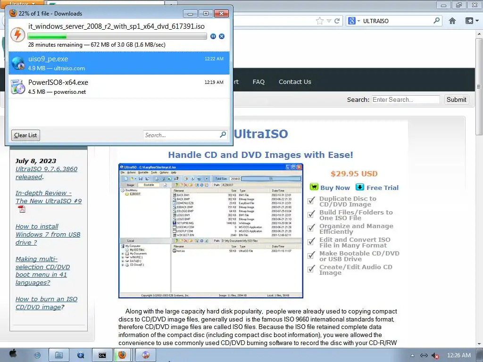
Task: Open In-depth Review The New UltraISO link
Action: pyautogui.click(x=49, y=197)
